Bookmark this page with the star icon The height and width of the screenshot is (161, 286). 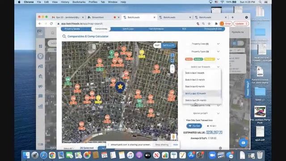click(209, 24)
